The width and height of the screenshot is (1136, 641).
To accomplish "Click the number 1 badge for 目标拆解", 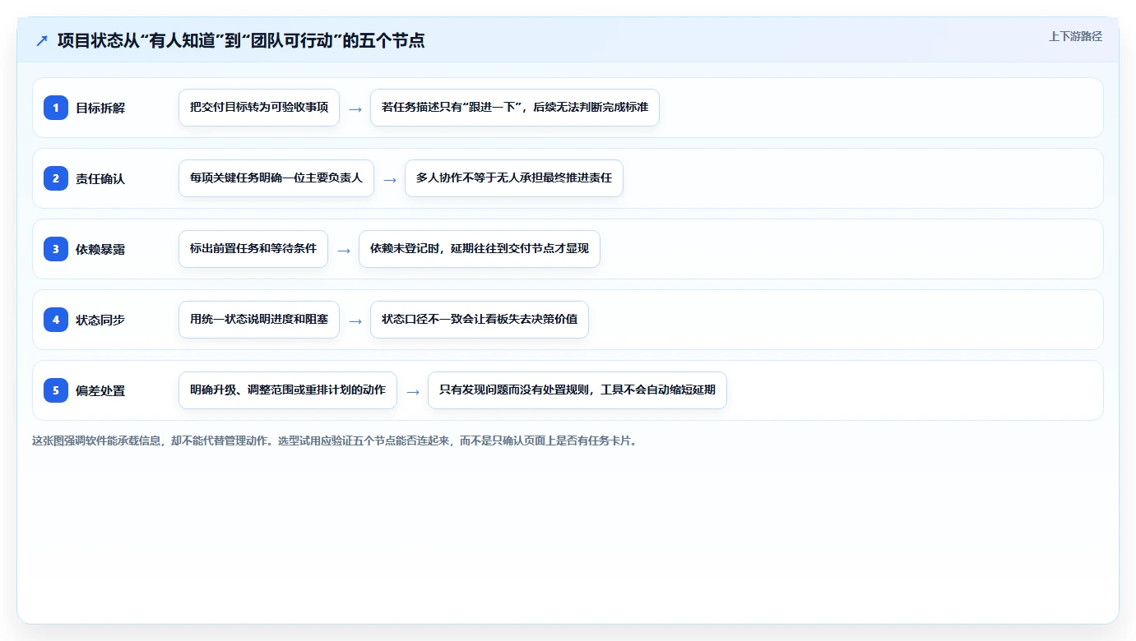I will [x=56, y=107].
